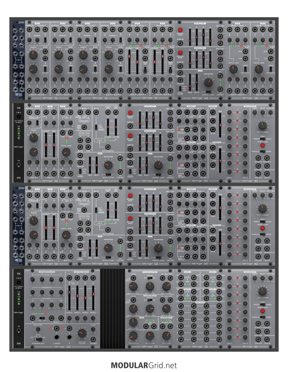This screenshot has height=372, width=288.
Task: Click Start/Stop on the third-row sequencer
Action: pos(262,228)
